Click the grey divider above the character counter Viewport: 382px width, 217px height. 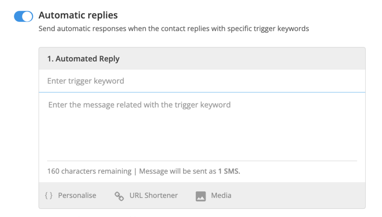[x=202, y=161]
